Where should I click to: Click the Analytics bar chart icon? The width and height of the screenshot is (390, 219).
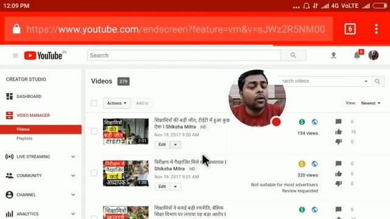point(10,214)
